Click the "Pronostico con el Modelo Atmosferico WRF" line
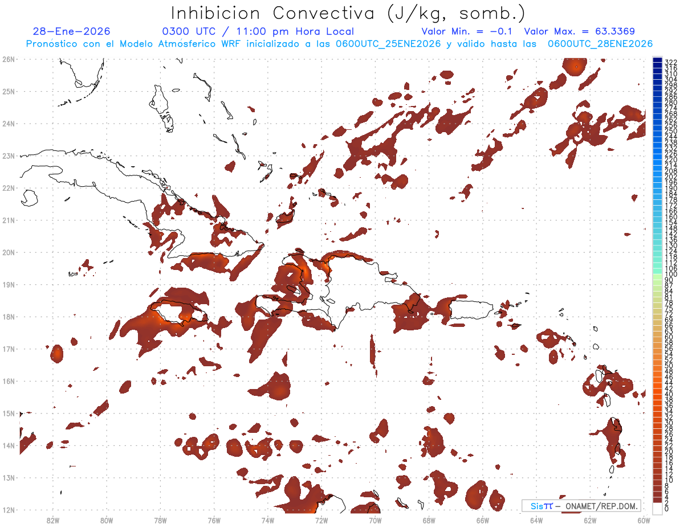The width and height of the screenshot is (684, 528). click(340, 44)
